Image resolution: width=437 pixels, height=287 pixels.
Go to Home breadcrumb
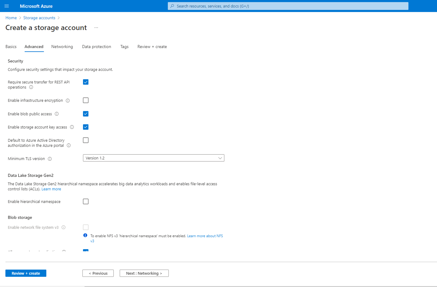(x=11, y=18)
